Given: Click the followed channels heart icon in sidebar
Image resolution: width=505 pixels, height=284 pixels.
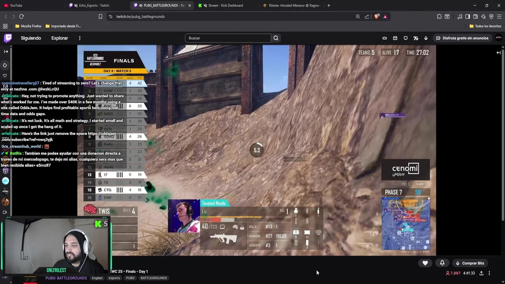Looking at the screenshot, I should coord(5,75).
